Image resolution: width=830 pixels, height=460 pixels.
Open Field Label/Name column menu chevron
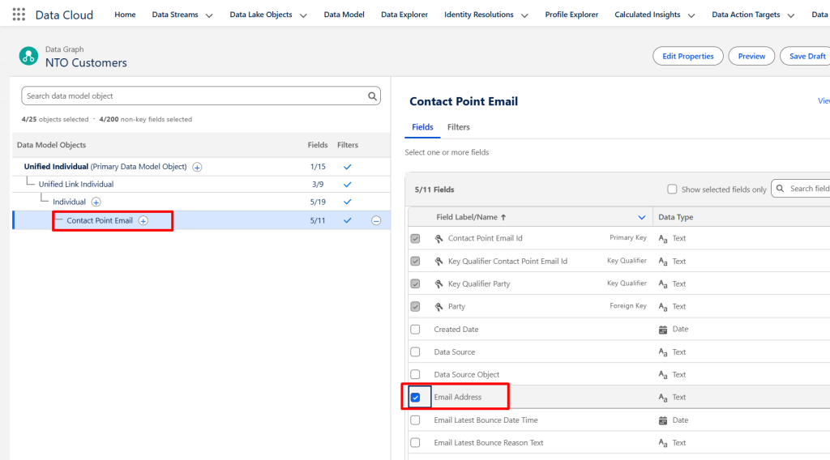pyautogui.click(x=642, y=217)
